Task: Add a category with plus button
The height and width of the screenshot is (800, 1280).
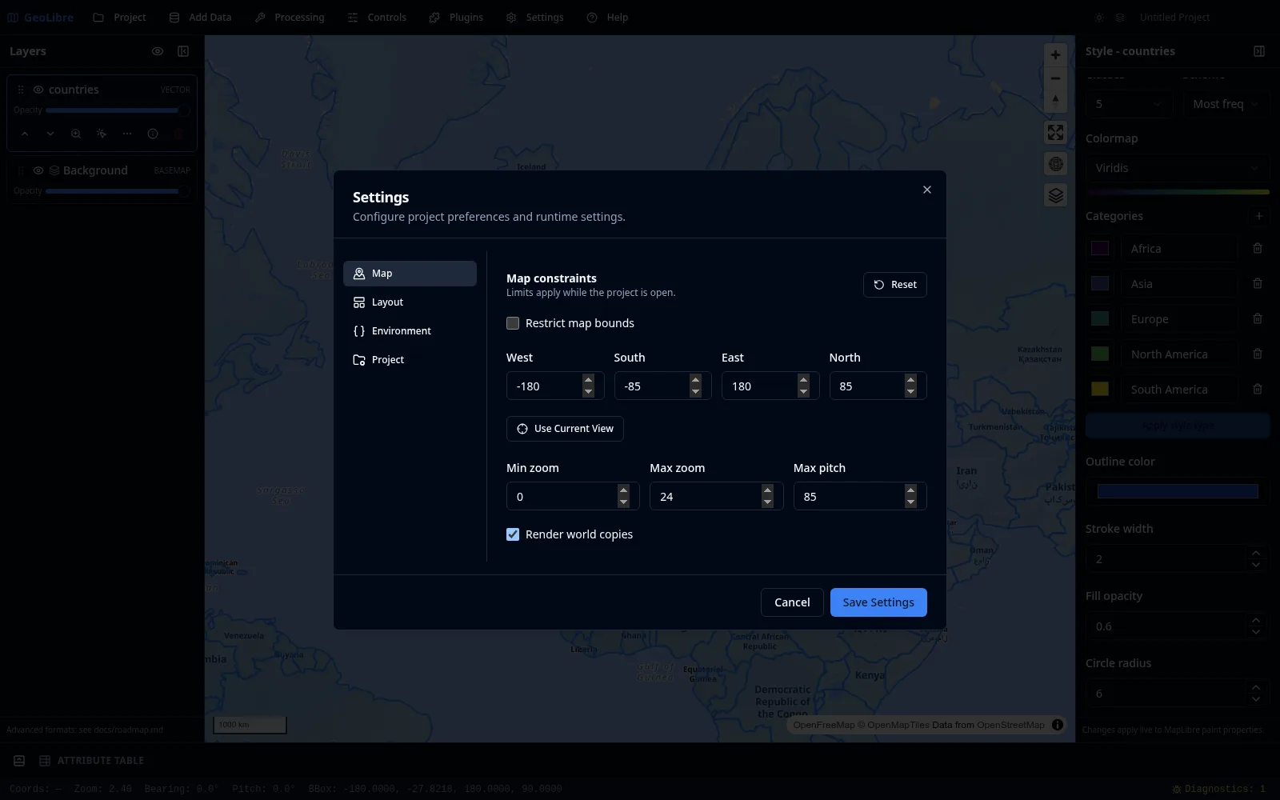Action: (1259, 216)
